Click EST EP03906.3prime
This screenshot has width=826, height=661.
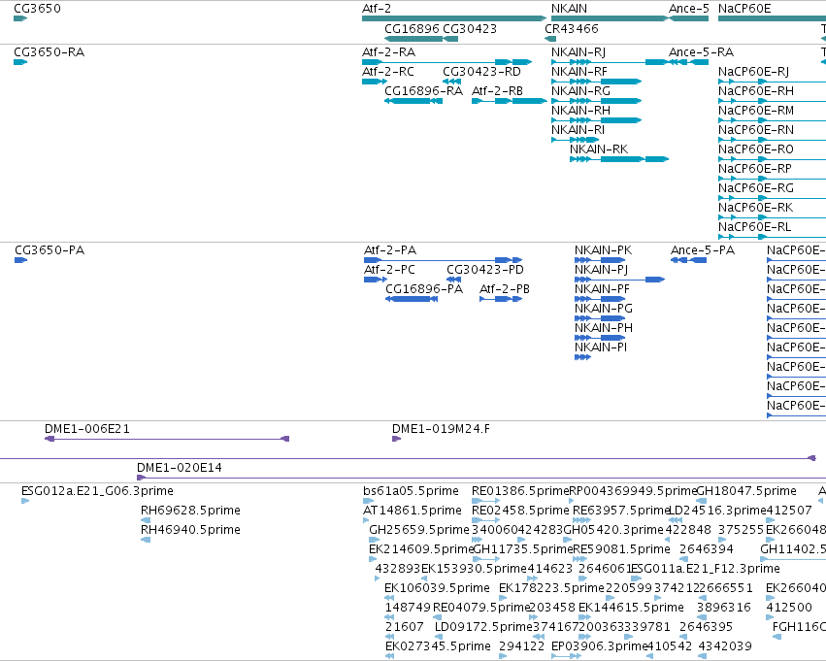(600, 646)
